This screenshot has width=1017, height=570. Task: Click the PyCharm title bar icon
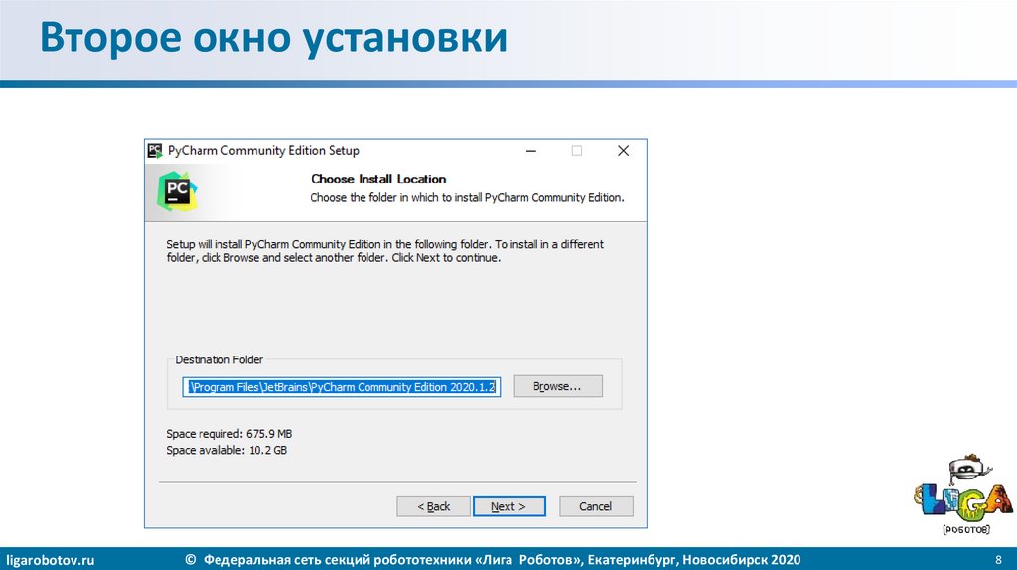pos(154,151)
